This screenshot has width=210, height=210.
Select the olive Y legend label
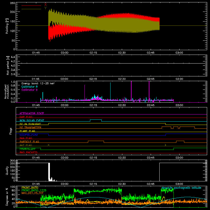[x=45, y=8]
